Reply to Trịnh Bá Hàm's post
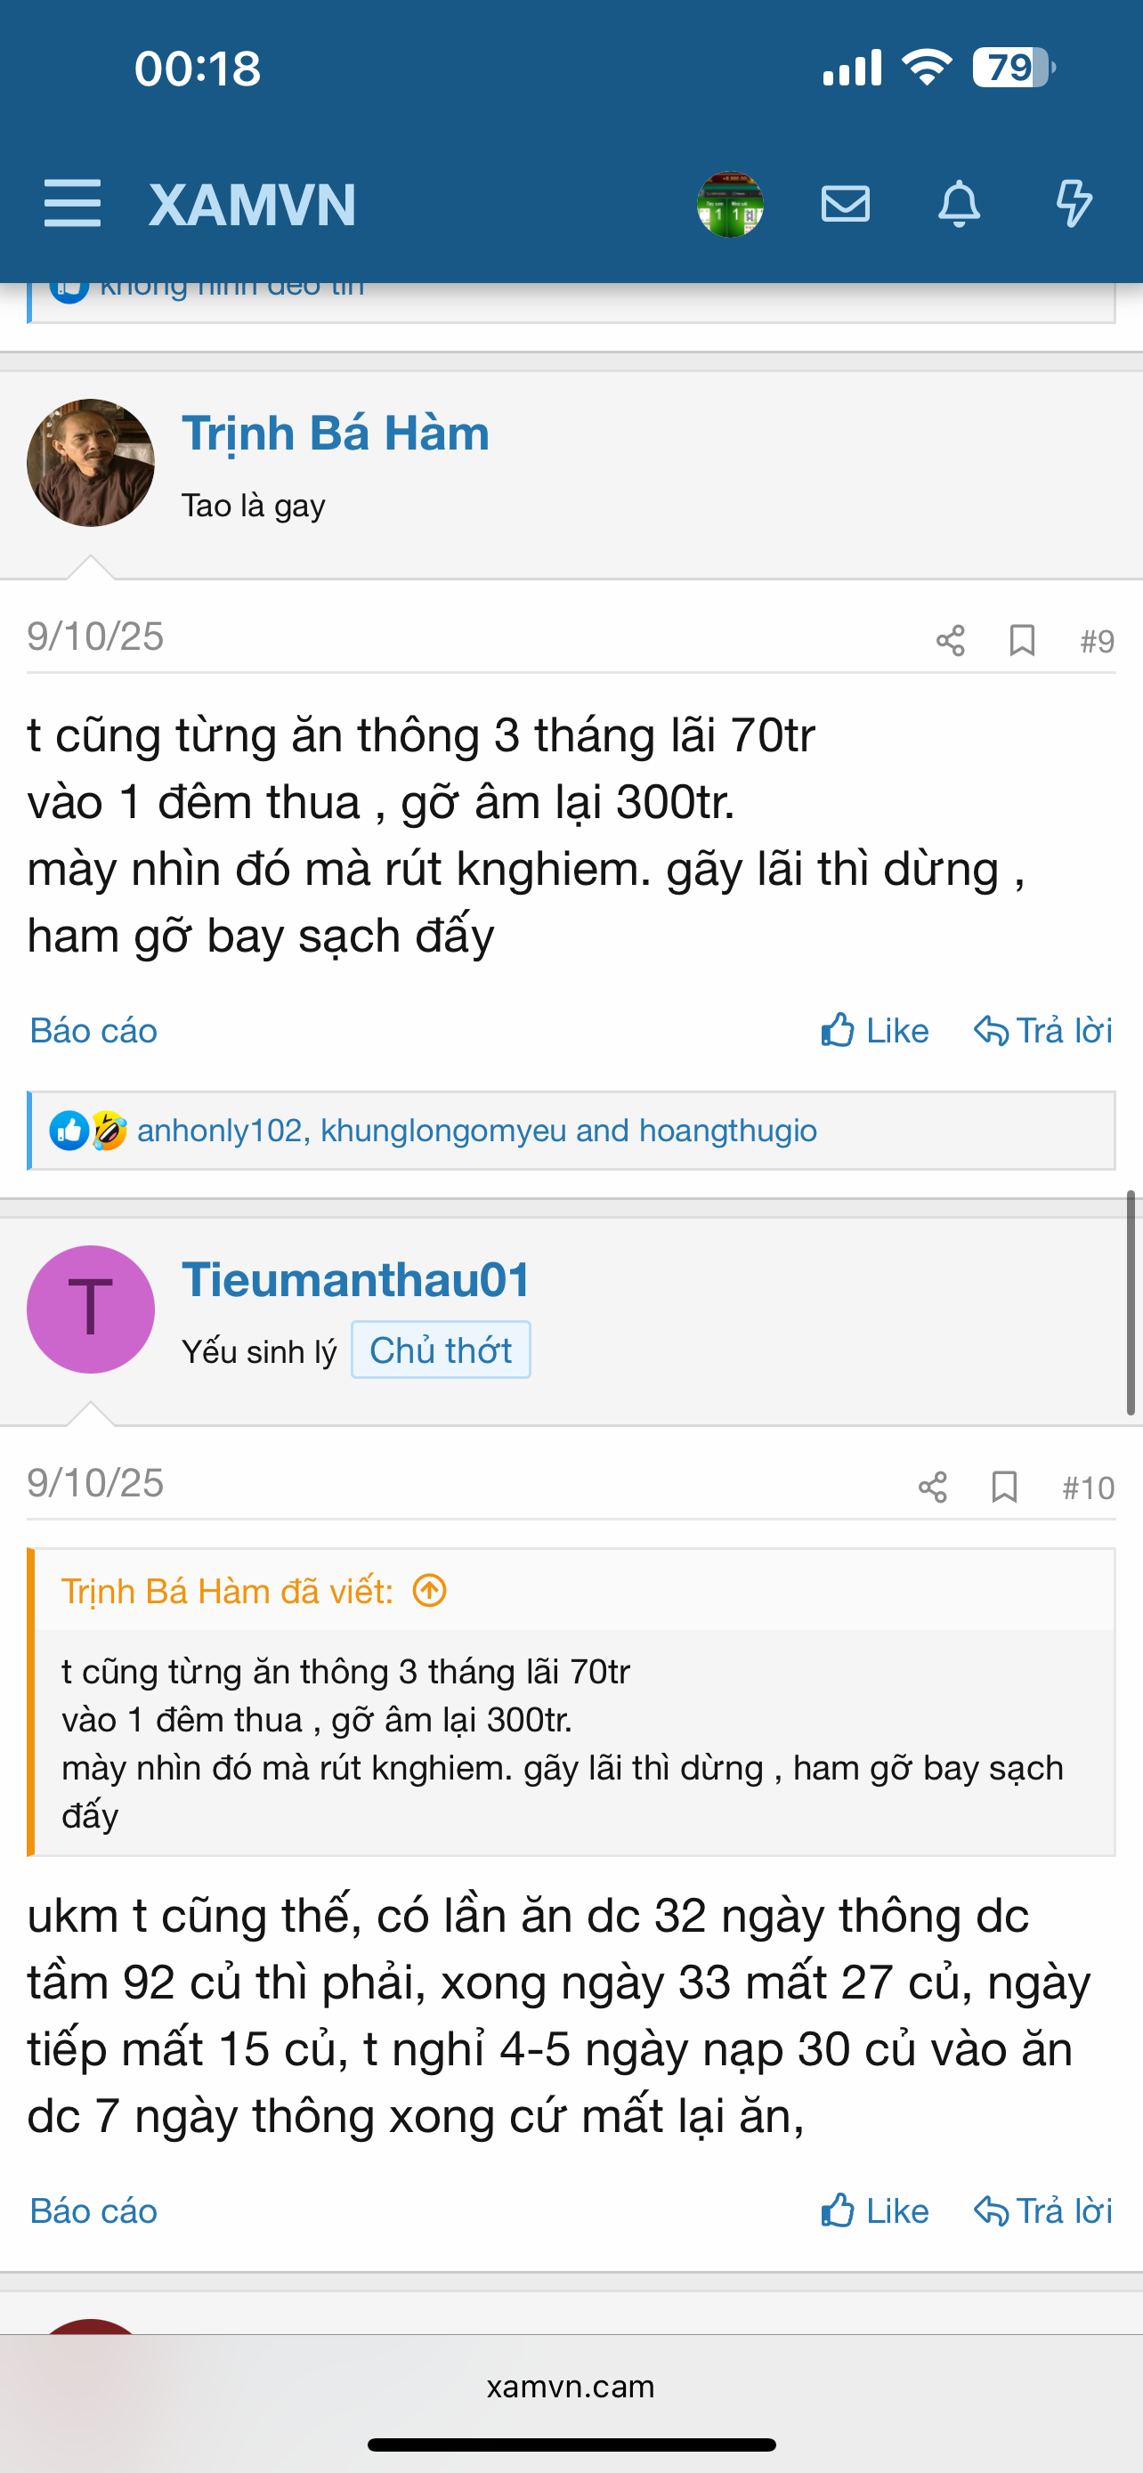Image resolution: width=1143 pixels, height=2473 pixels. coord(1043,1030)
